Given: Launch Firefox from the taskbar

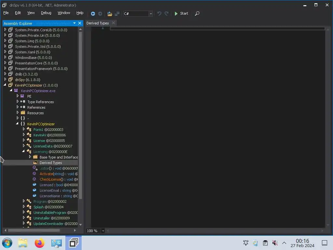Looking at the screenshot, I should (x=39, y=243).
